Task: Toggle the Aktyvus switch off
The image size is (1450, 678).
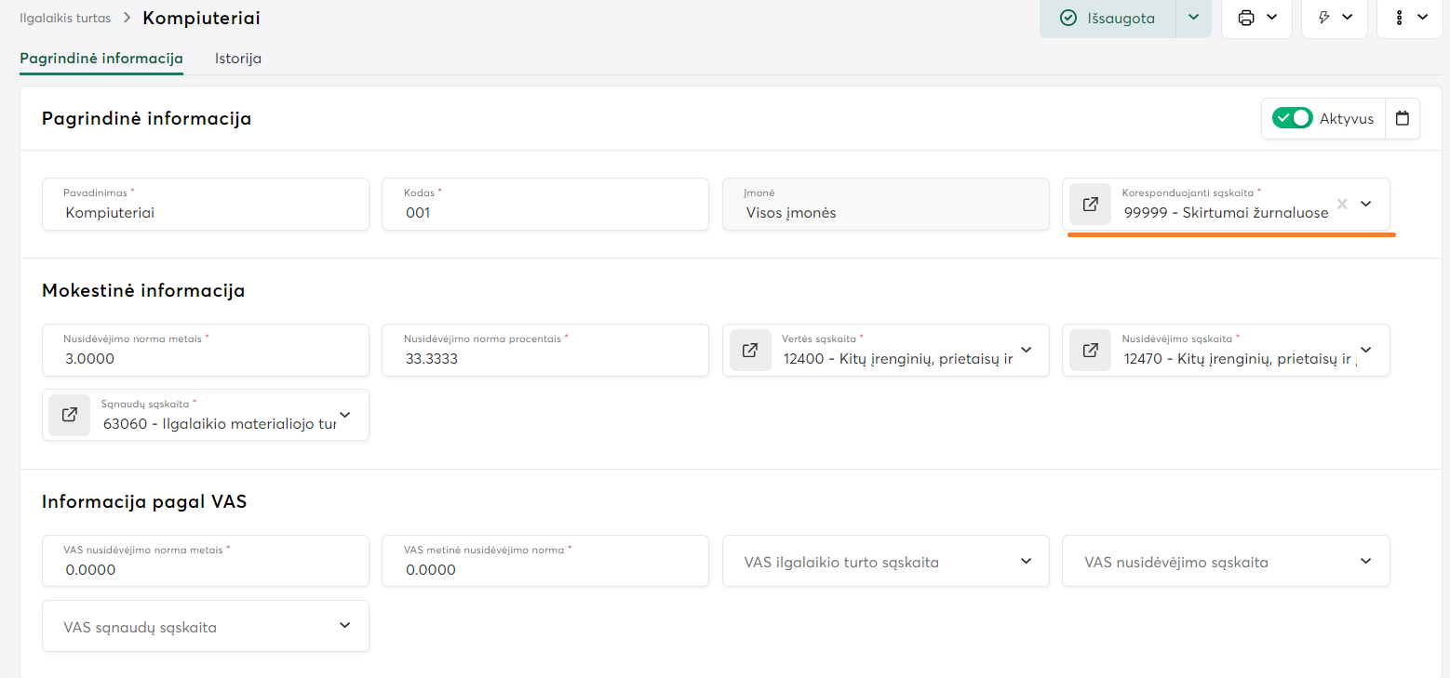Action: pyautogui.click(x=1292, y=119)
